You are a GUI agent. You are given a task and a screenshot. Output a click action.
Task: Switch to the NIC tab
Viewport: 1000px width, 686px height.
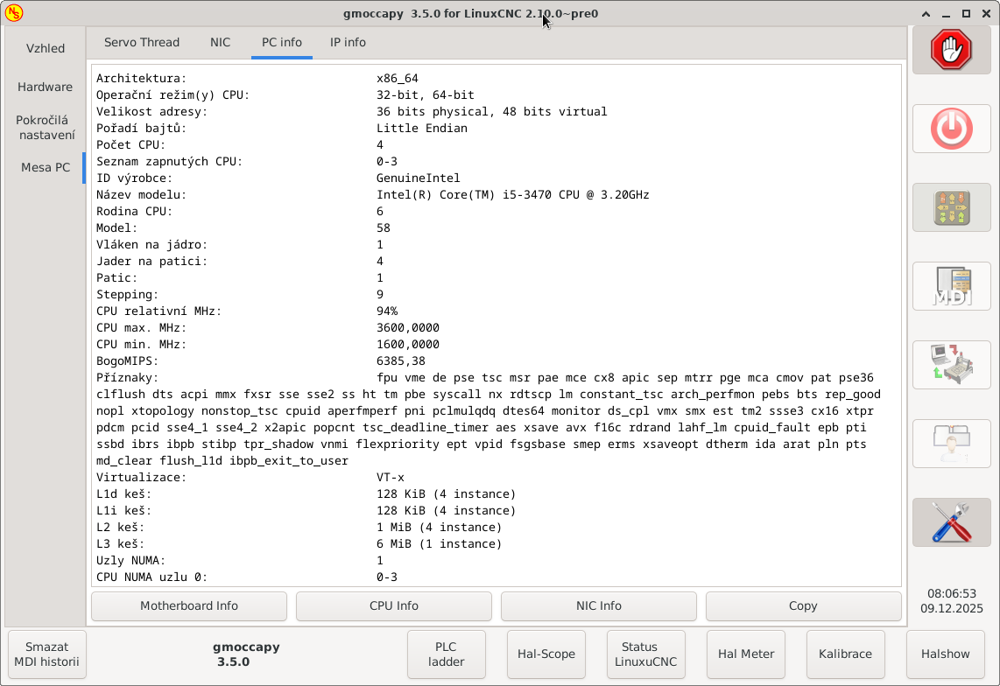221,42
